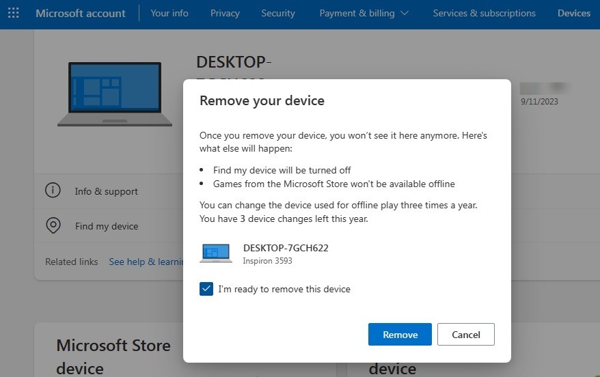The width and height of the screenshot is (600, 377).
Task: Select the Info & support row label
Action: click(107, 191)
